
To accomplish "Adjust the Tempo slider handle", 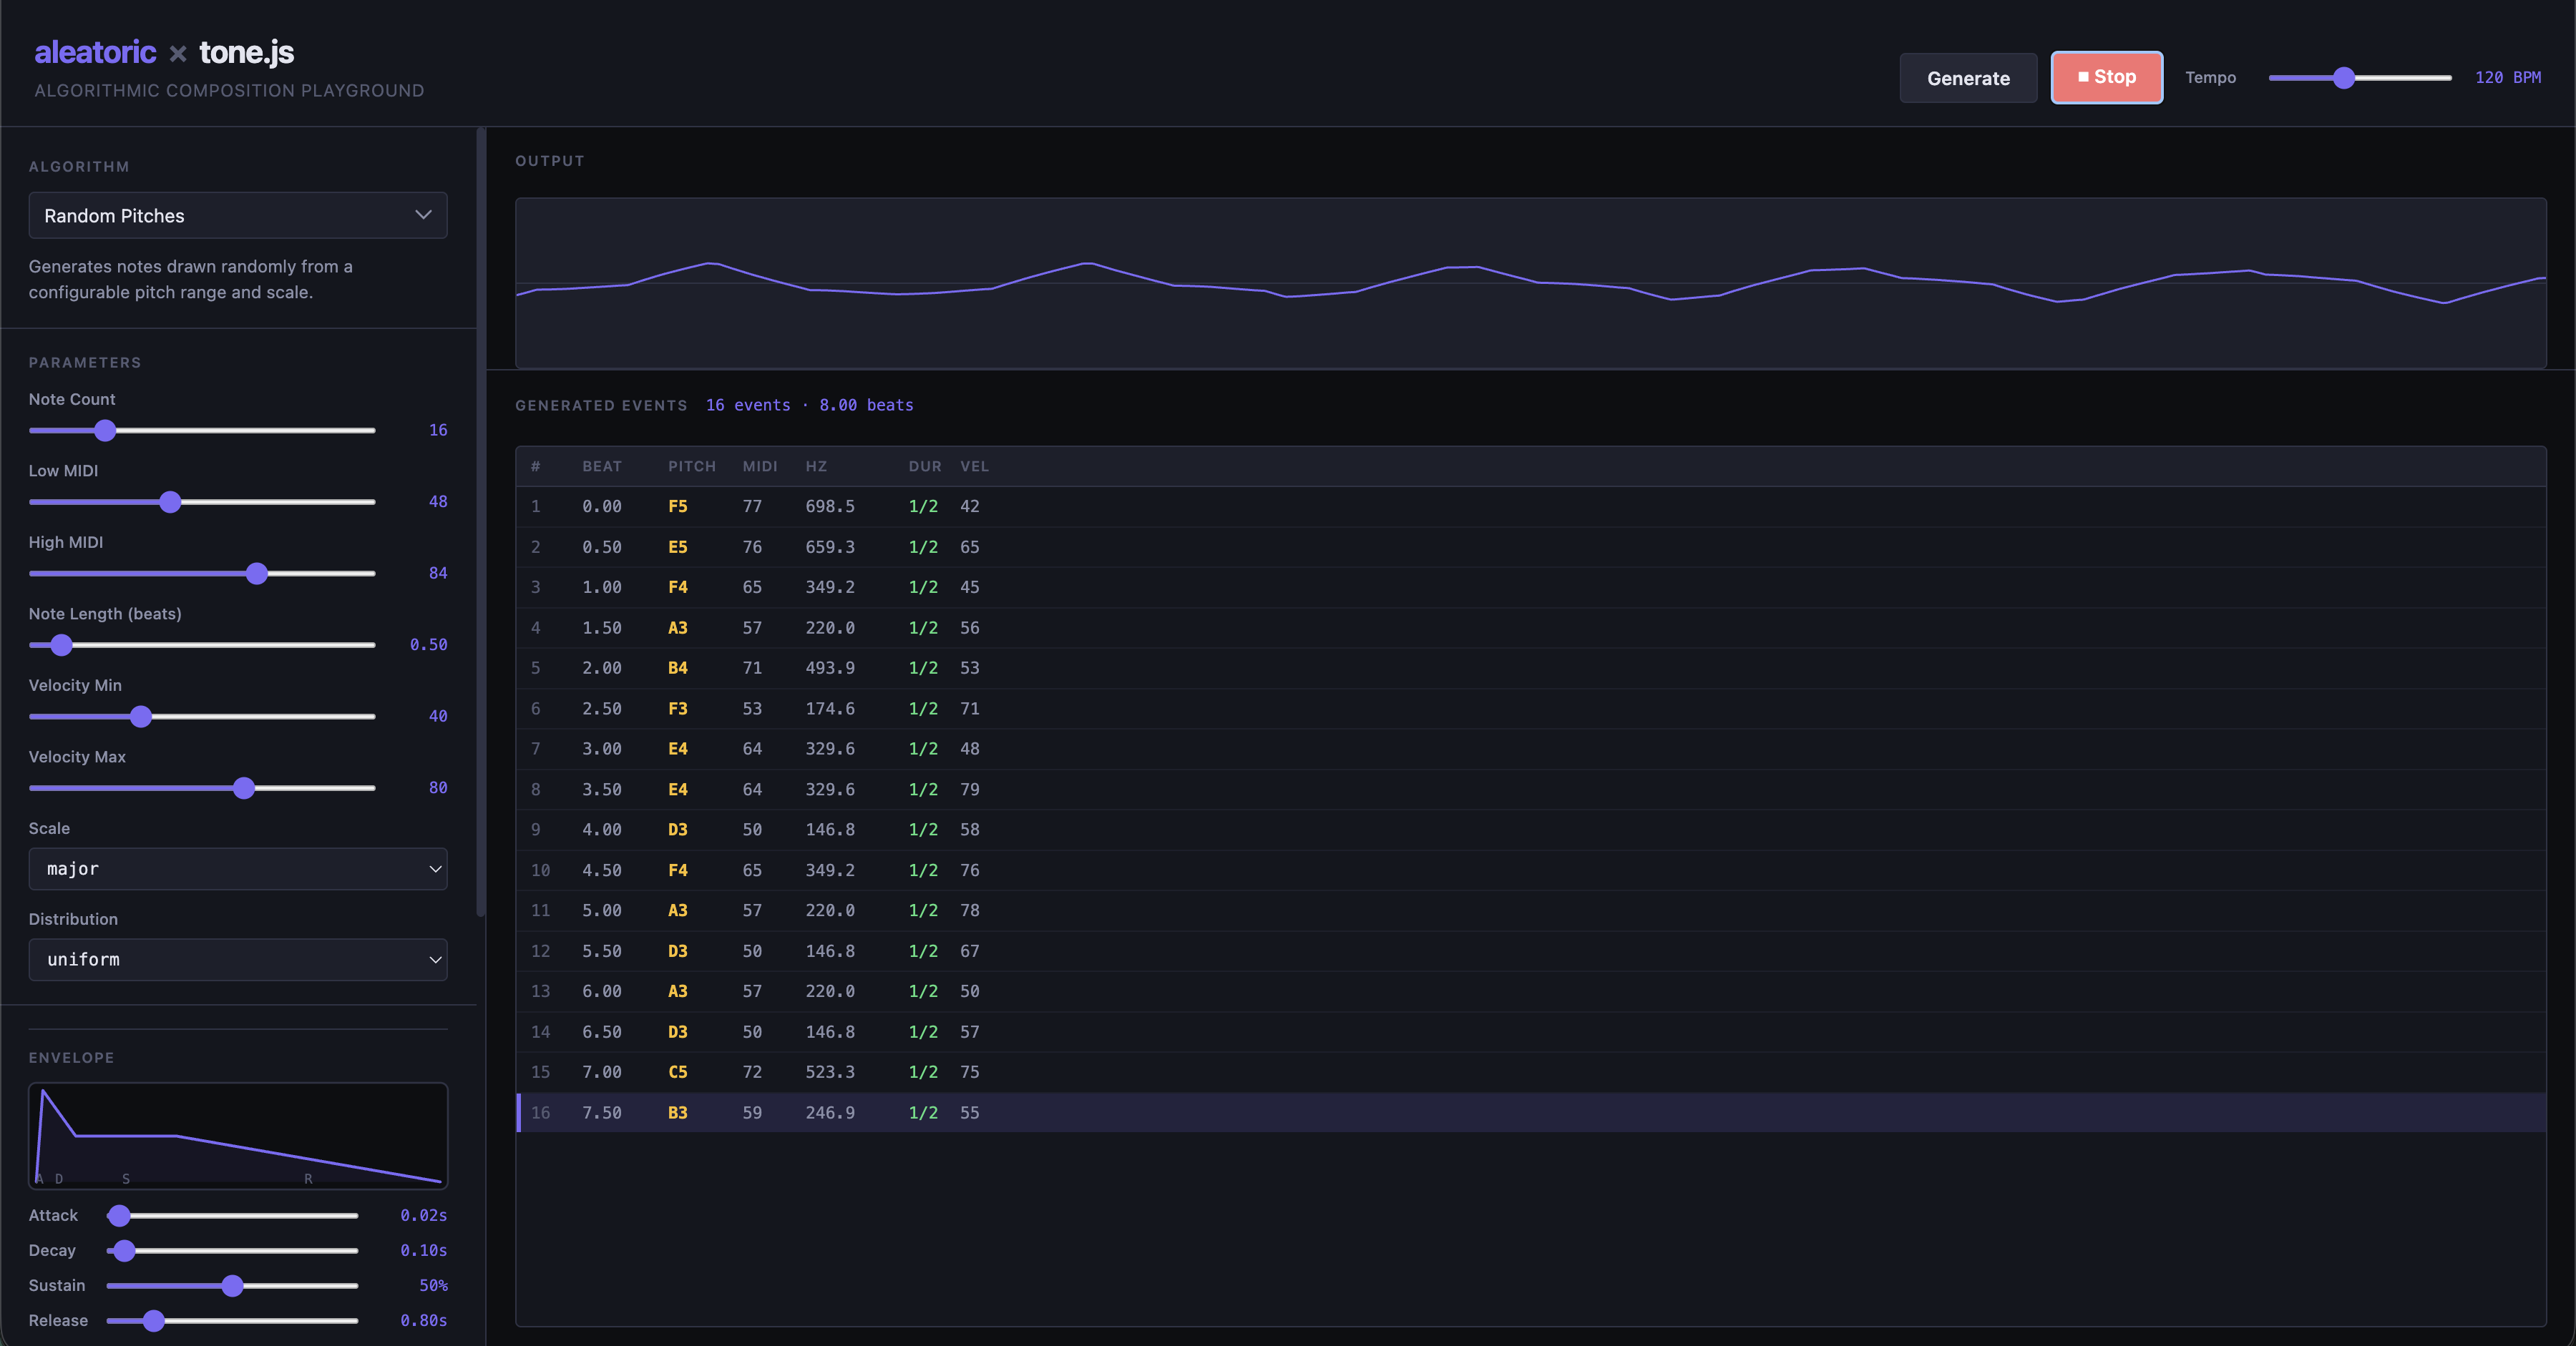I will click(2344, 77).
